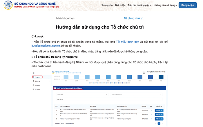Select the Tổ chức chủ trì tab
Image resolution: width=203 pixels, height=127 pixels.
133,18
